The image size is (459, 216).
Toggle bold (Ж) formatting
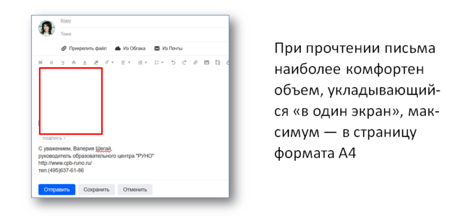40,62
